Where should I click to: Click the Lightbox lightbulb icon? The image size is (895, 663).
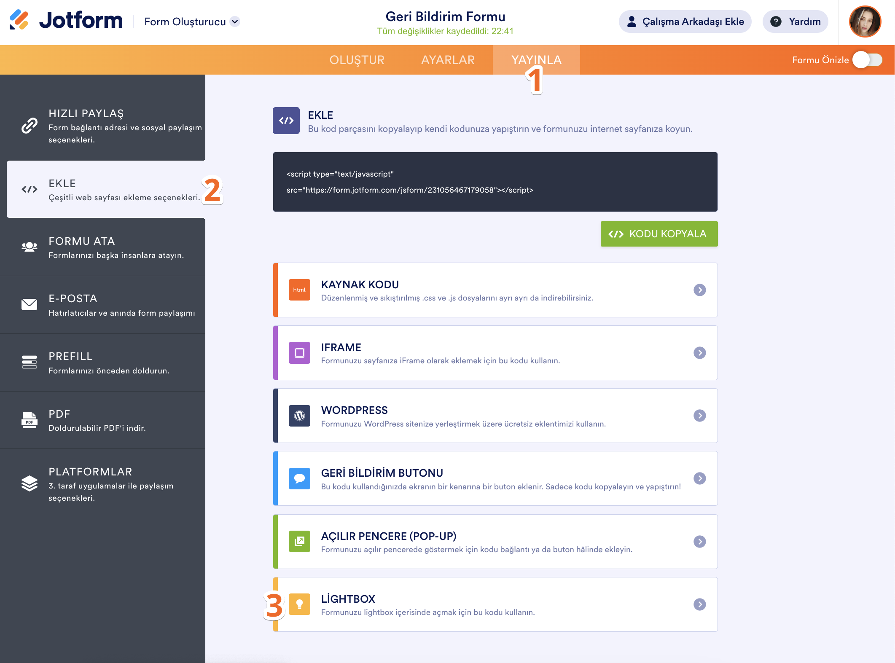click(299, 604)
